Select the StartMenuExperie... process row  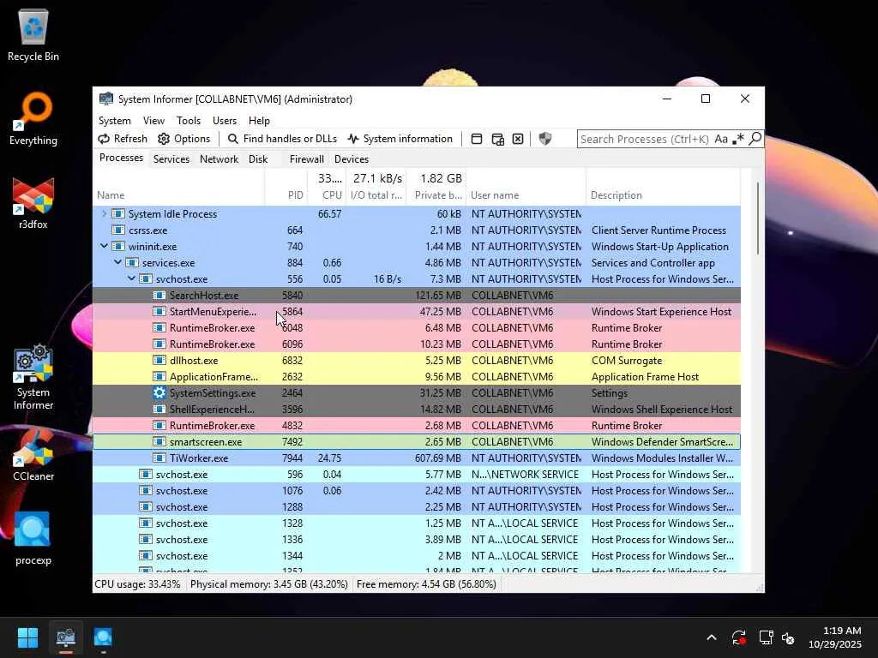pos(417,311)
